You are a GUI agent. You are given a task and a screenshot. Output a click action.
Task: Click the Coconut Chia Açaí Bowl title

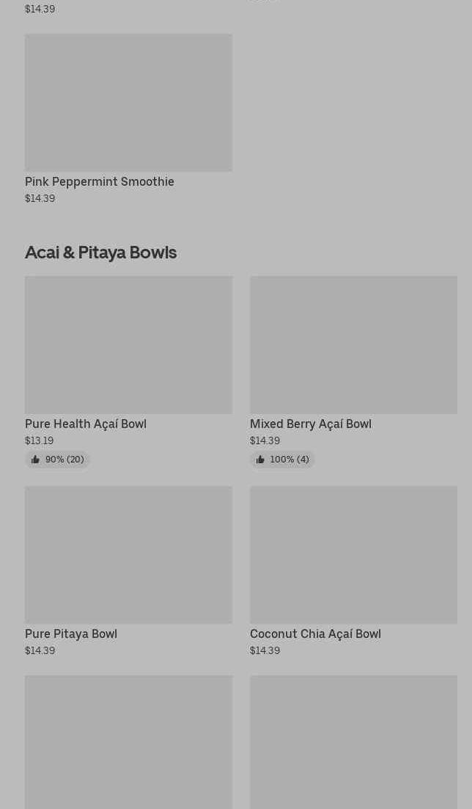315,634
